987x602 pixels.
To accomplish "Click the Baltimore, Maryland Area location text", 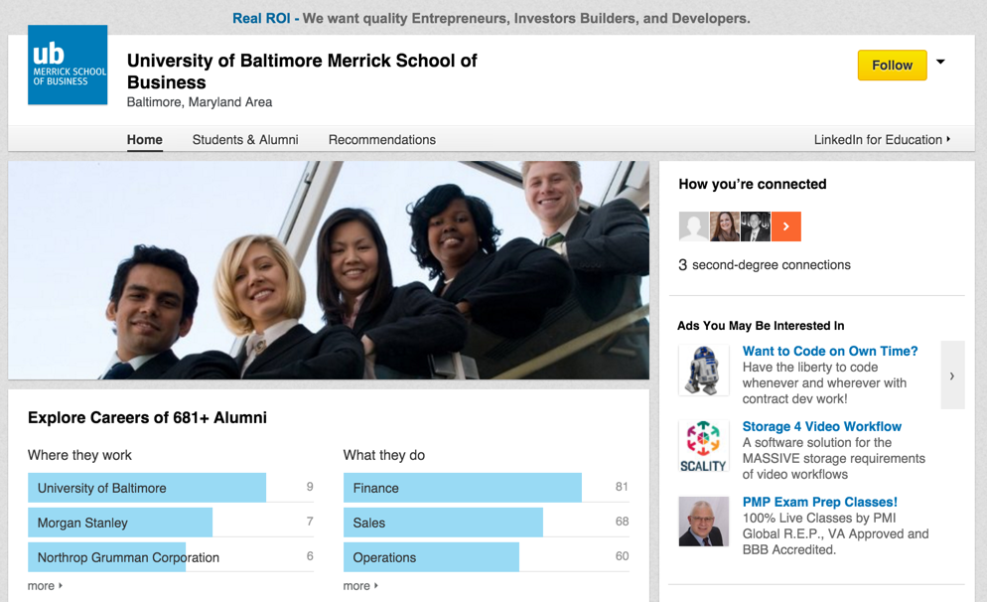I will [200, 102].
